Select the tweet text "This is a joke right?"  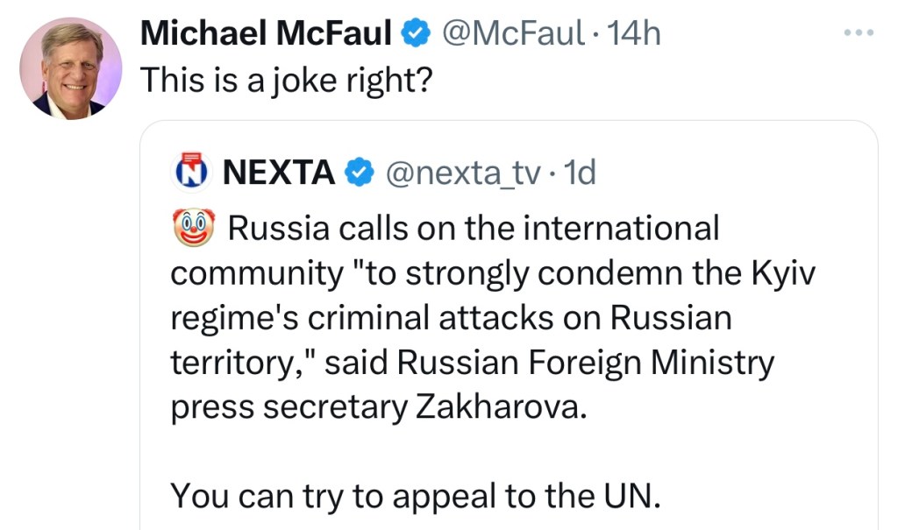coord(286,81)
